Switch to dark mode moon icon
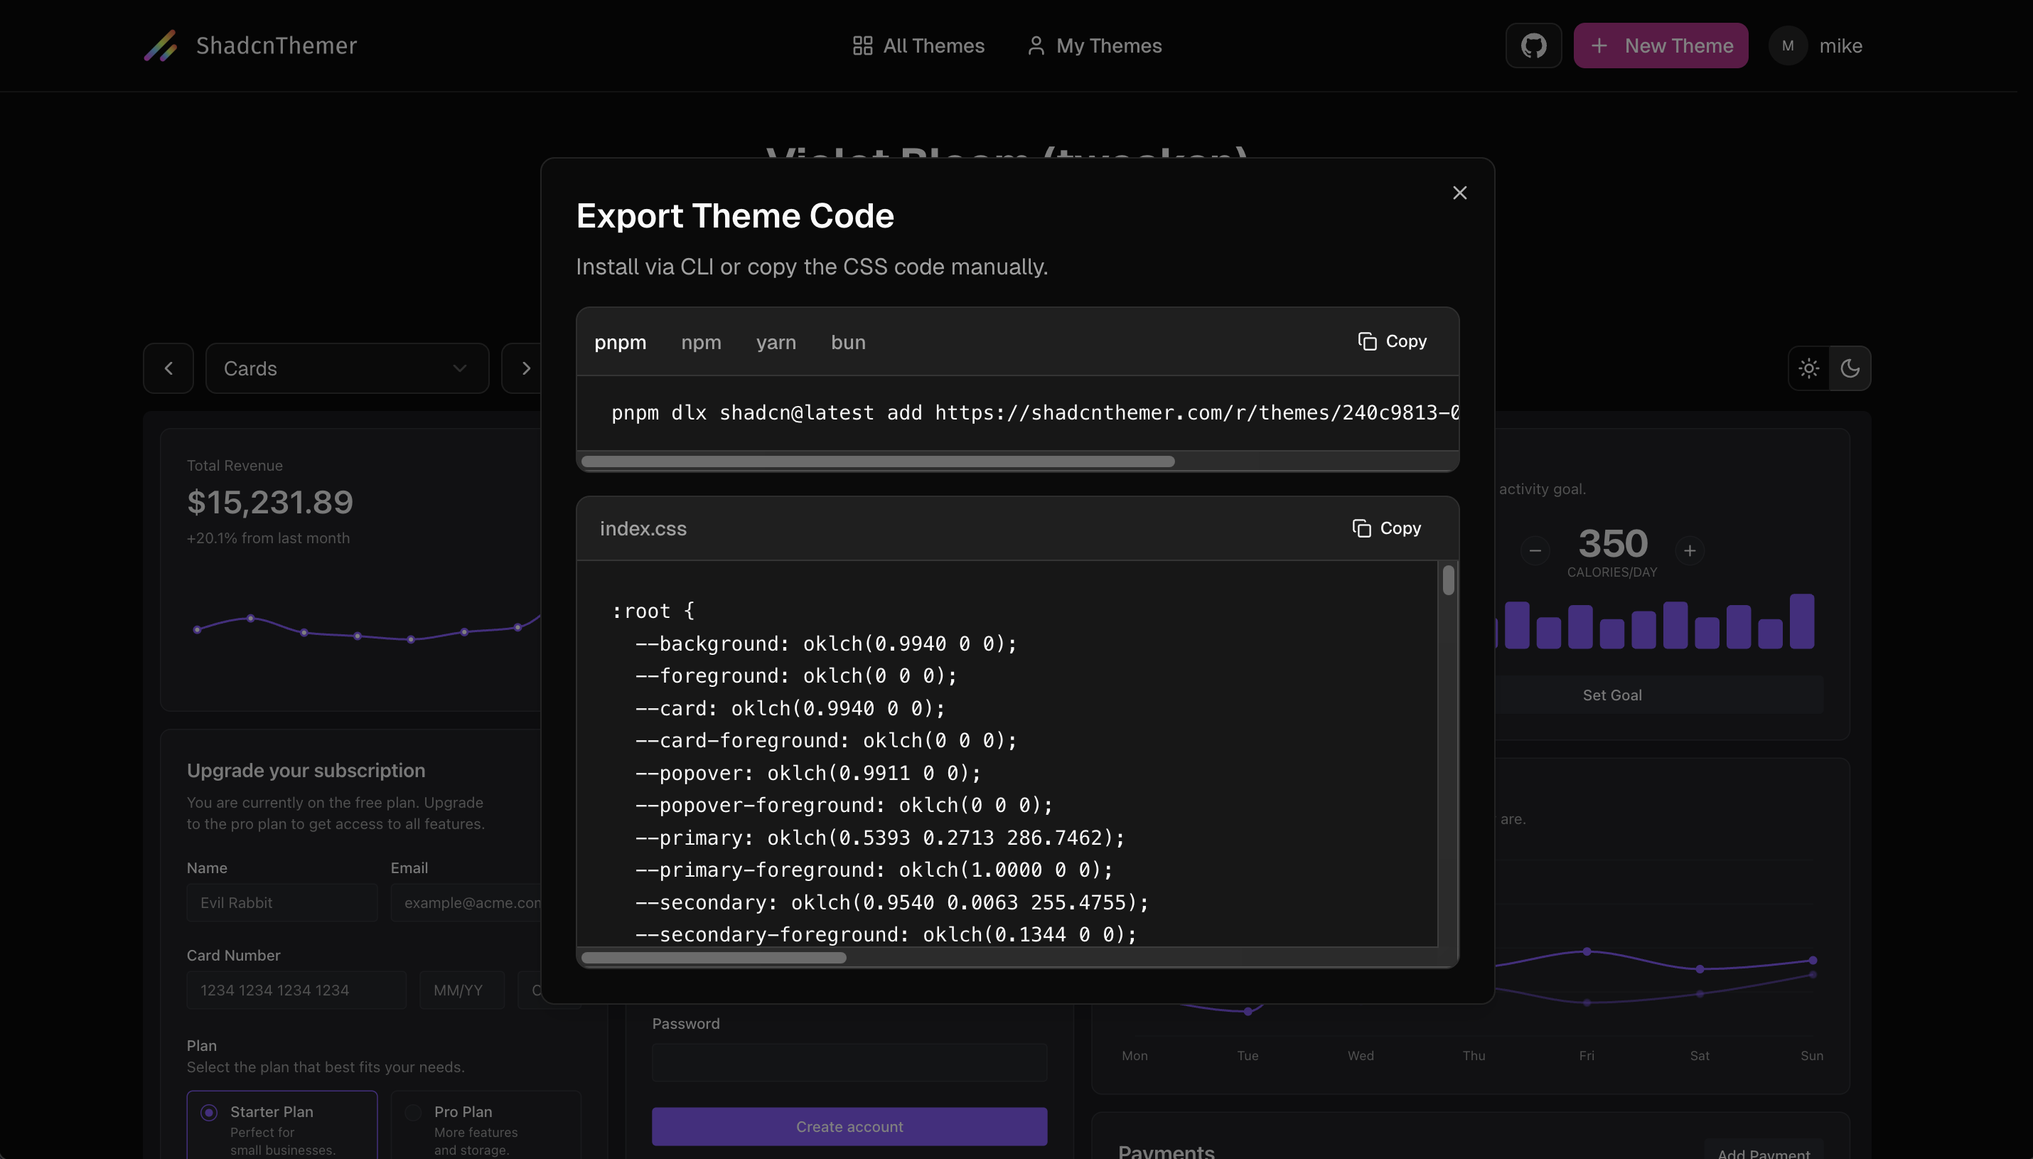2033x1159 pixels. [1850, 368]
